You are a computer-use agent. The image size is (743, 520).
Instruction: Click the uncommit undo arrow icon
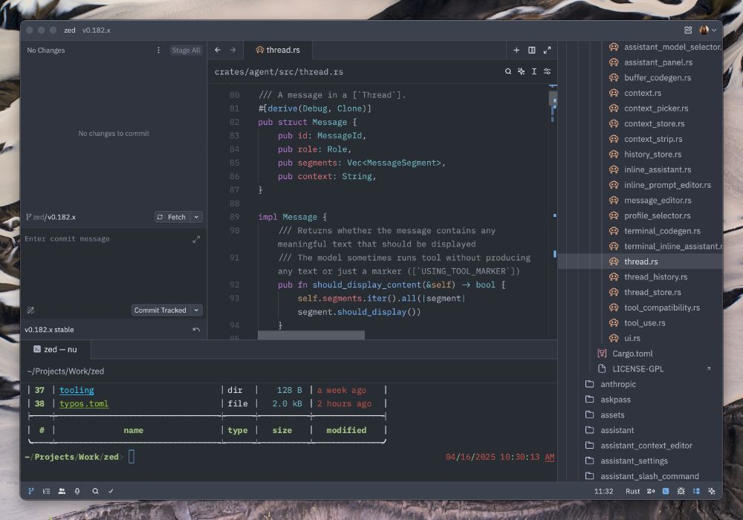coord(196,330)
